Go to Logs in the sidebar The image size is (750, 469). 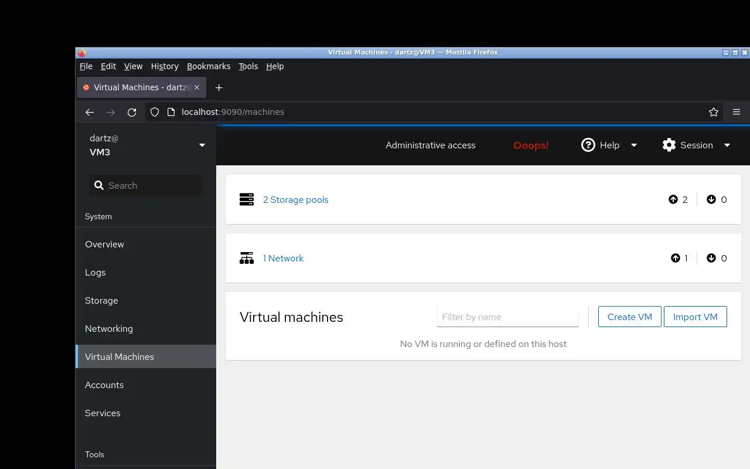coord(146,272)
